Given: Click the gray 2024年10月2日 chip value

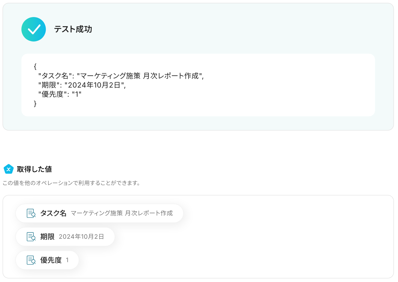Looking at the screenshot, I should coord(81,237).
